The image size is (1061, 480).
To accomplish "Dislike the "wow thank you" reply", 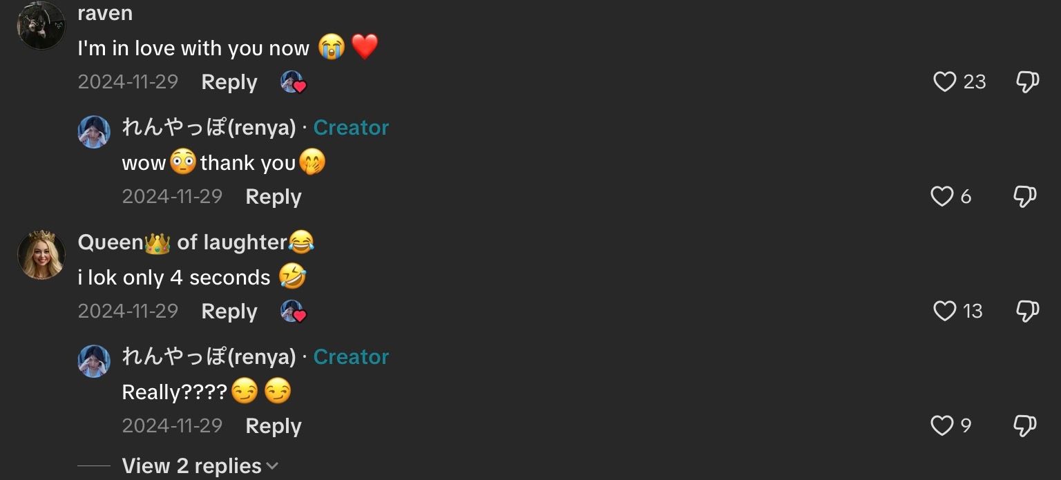I will click(x=1024, y=197).
